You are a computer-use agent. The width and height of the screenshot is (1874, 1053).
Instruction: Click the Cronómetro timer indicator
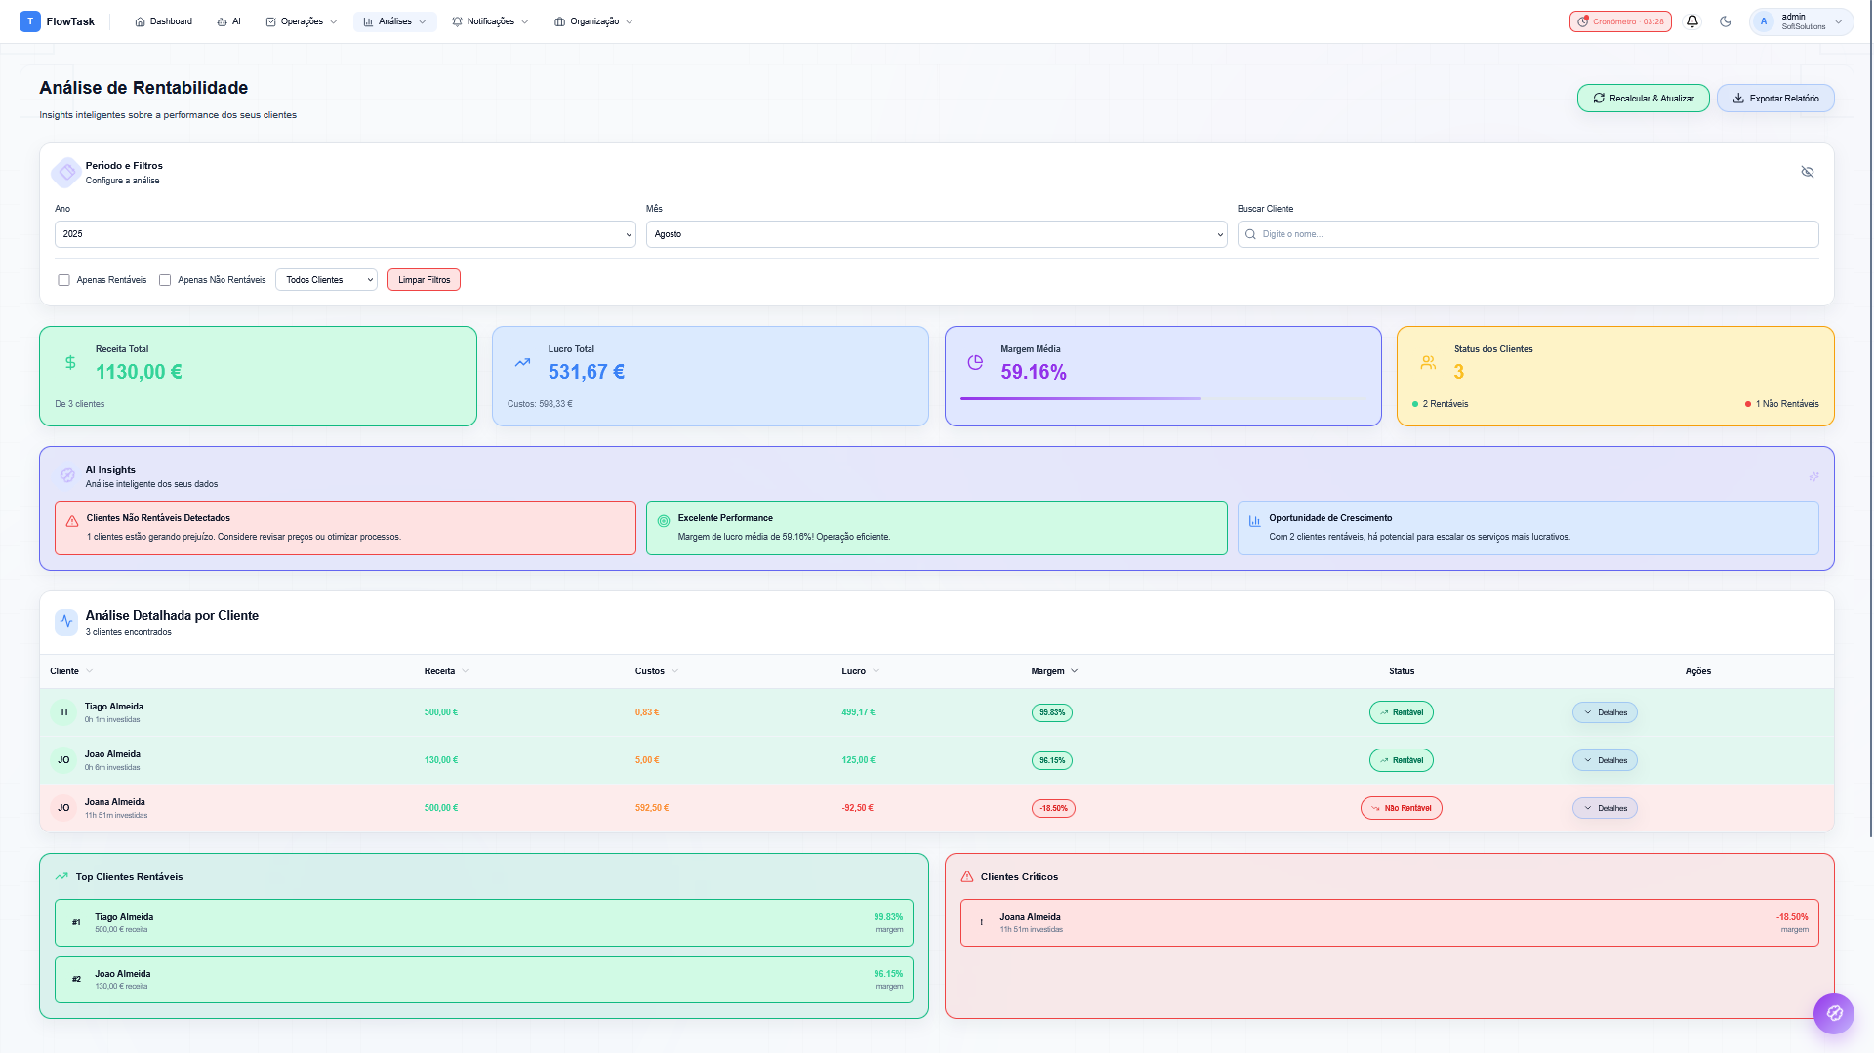coord(1620,21)
